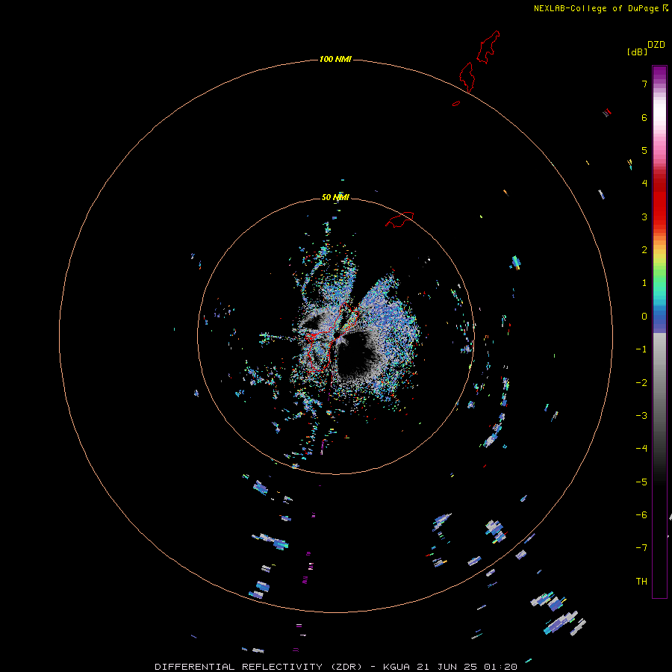
Task: Click the legend value '7' at top
Action: point(644,84)
